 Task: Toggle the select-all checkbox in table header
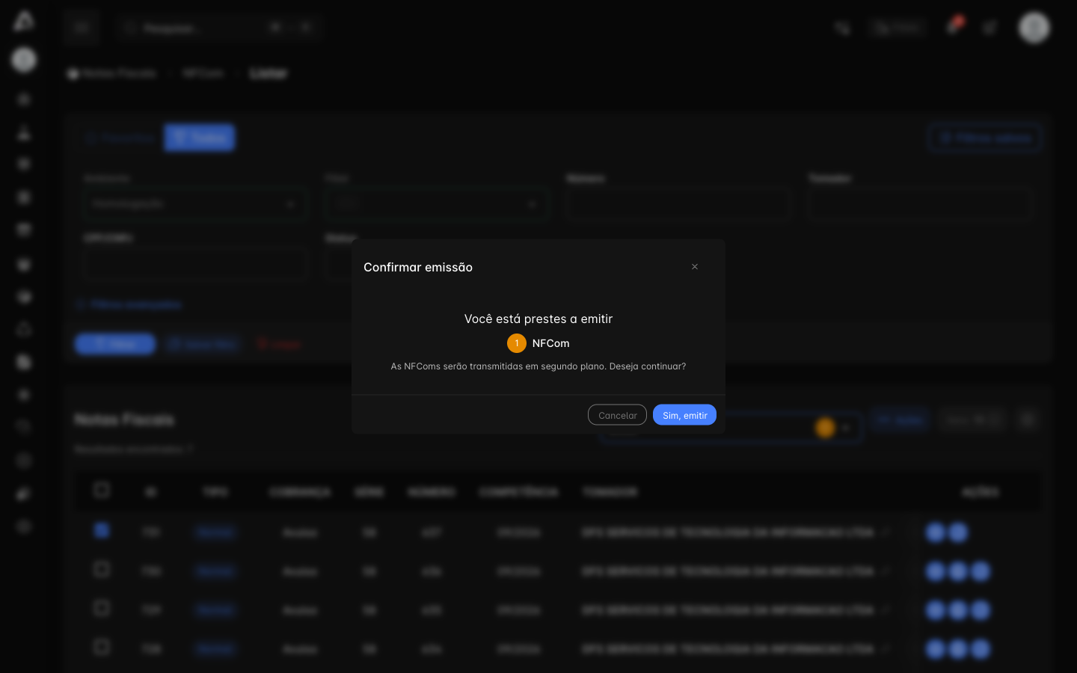tap(102, 490)
